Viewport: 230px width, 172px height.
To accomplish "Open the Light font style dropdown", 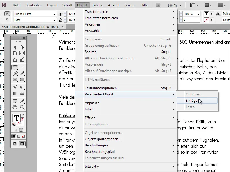I will (x=54, y=20).
